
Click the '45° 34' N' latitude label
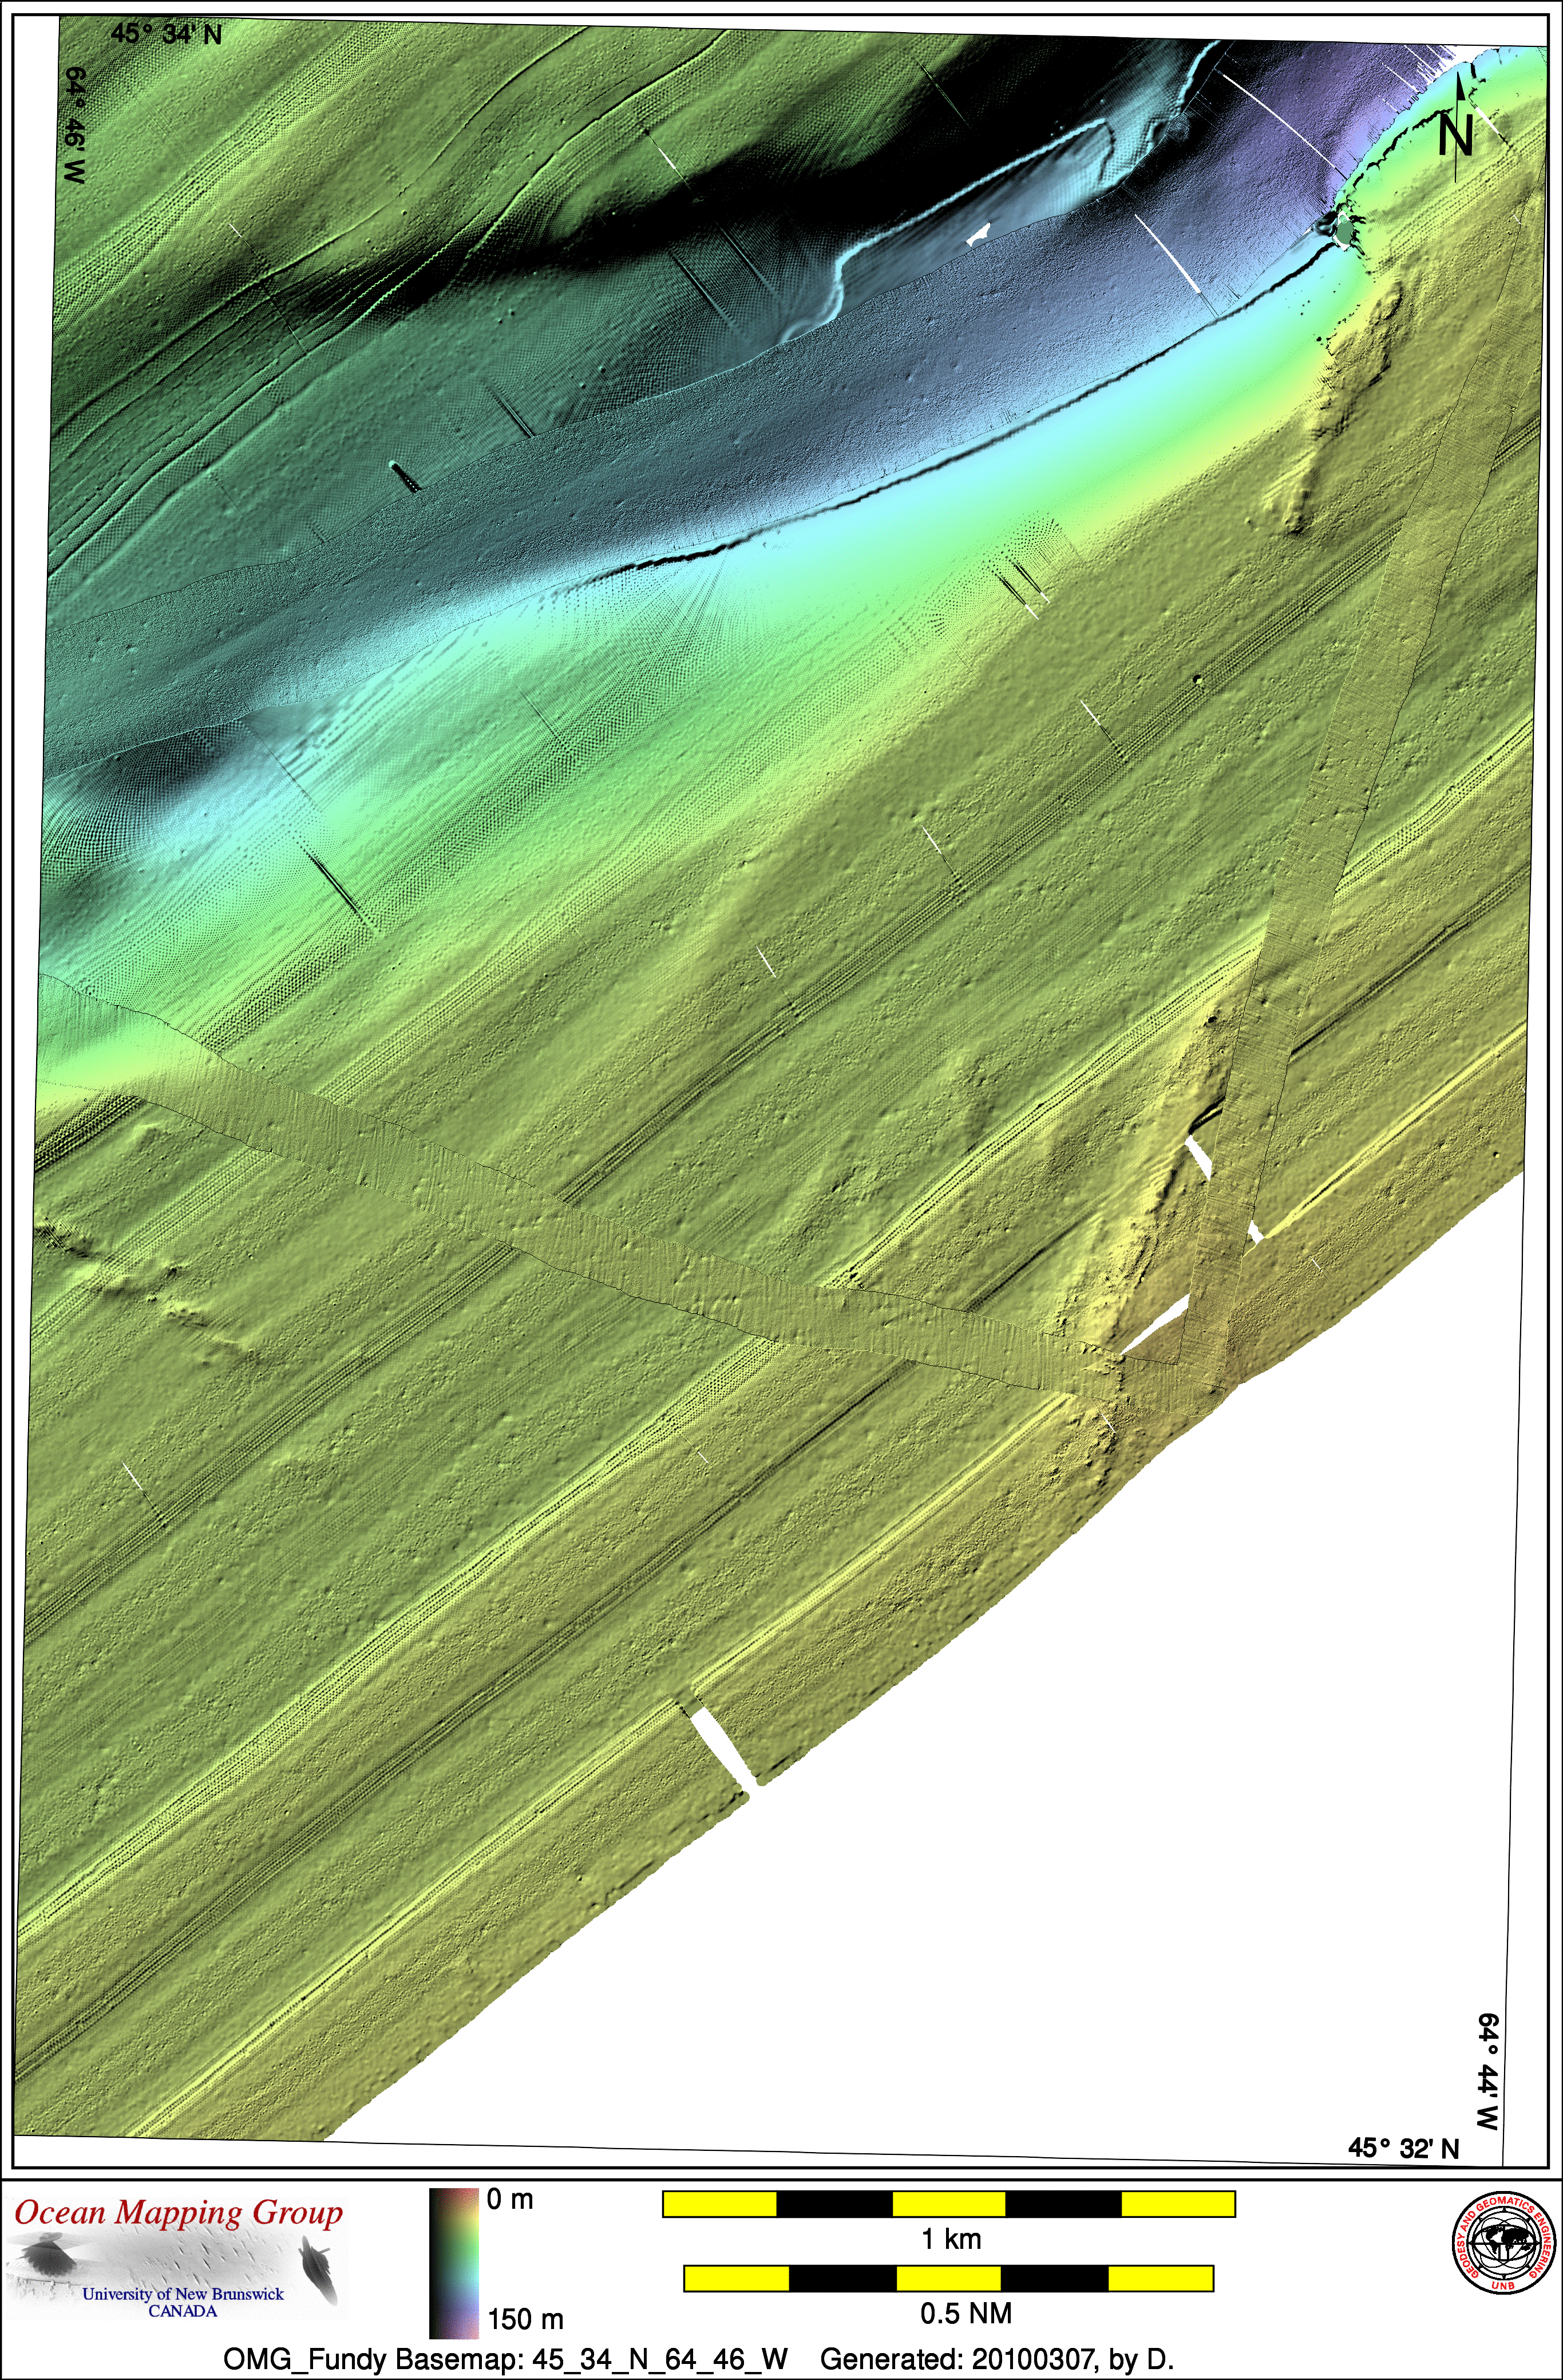(166, 34)
